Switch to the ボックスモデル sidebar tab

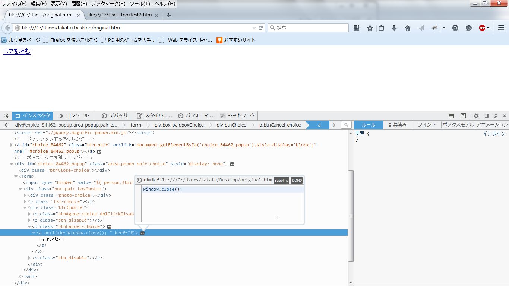point(458,125)
